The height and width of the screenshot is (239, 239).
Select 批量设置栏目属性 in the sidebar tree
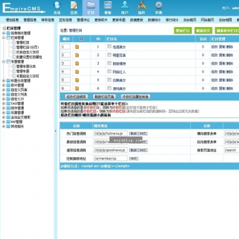[29, 57]
